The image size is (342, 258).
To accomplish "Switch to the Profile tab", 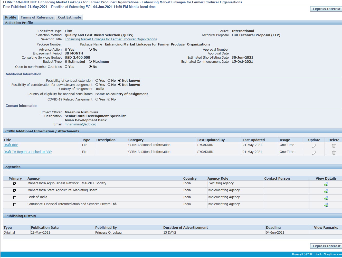I will point(11,17).
